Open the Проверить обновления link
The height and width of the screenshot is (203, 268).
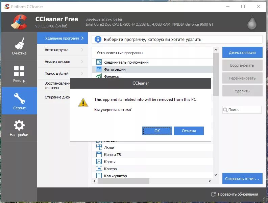[238, 194]
